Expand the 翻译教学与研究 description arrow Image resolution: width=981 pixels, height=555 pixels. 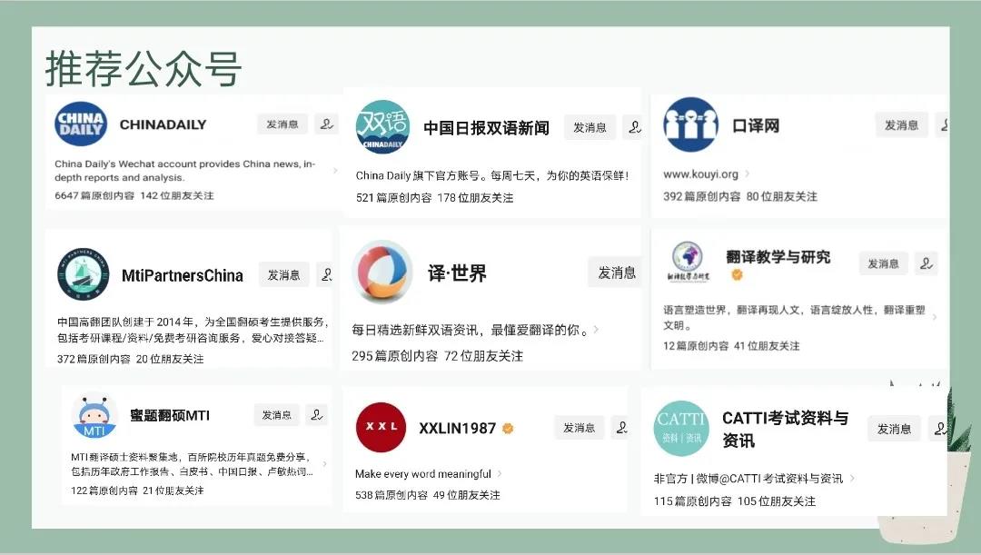(x=934, y=317)
